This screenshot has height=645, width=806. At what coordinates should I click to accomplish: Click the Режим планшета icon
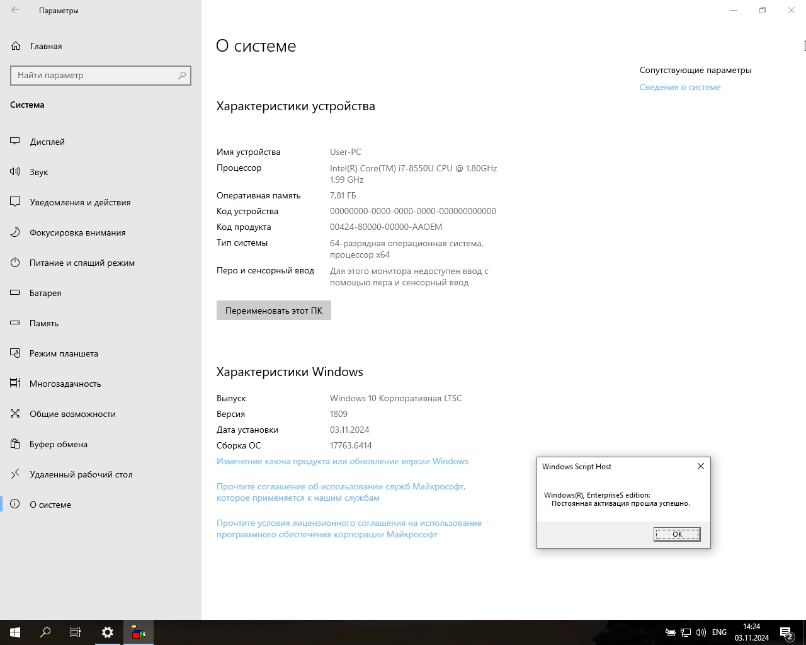pyautogui.click(x=15, y=353)
